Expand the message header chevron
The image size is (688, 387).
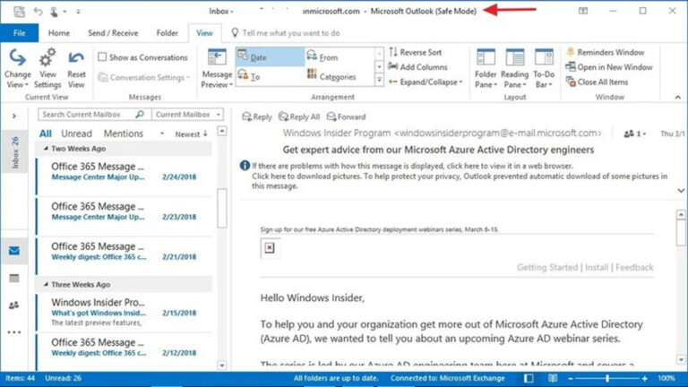pyautogui.click(x=681, y=191)
